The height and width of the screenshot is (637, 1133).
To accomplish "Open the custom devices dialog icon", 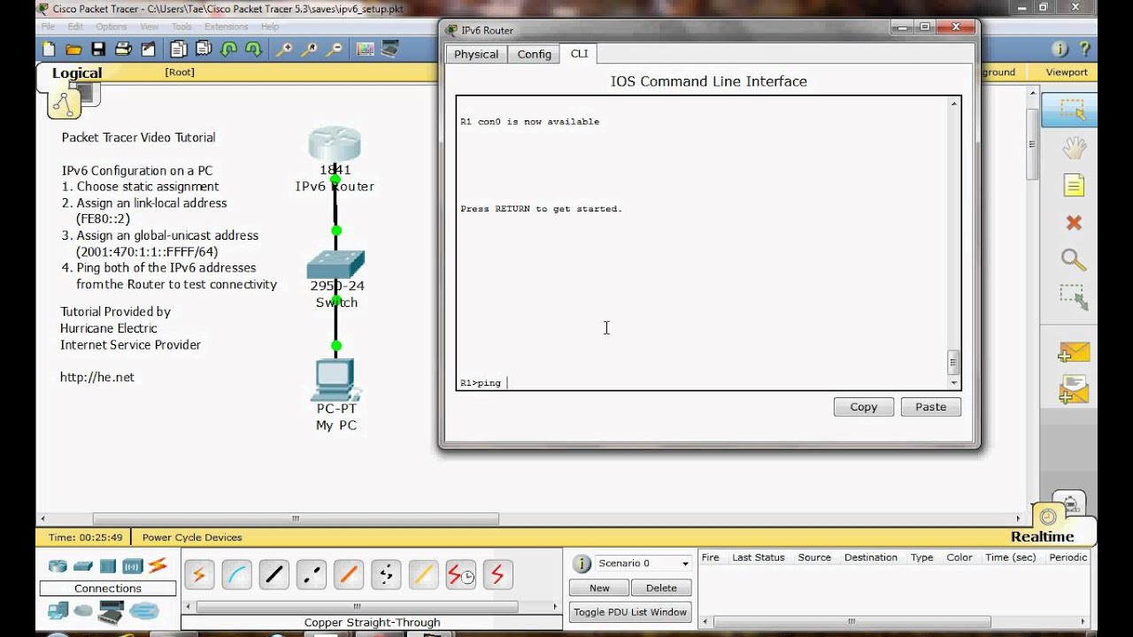I will 390,50.
